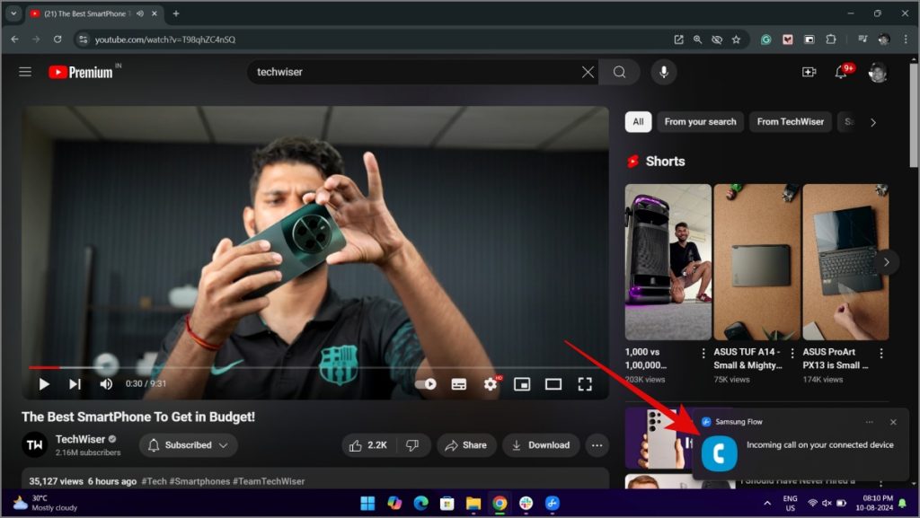Screen dimensions: 920x518
Task: Open the YouTube account avatar menu
Action: pyautogui.click(x=878, y=72)
